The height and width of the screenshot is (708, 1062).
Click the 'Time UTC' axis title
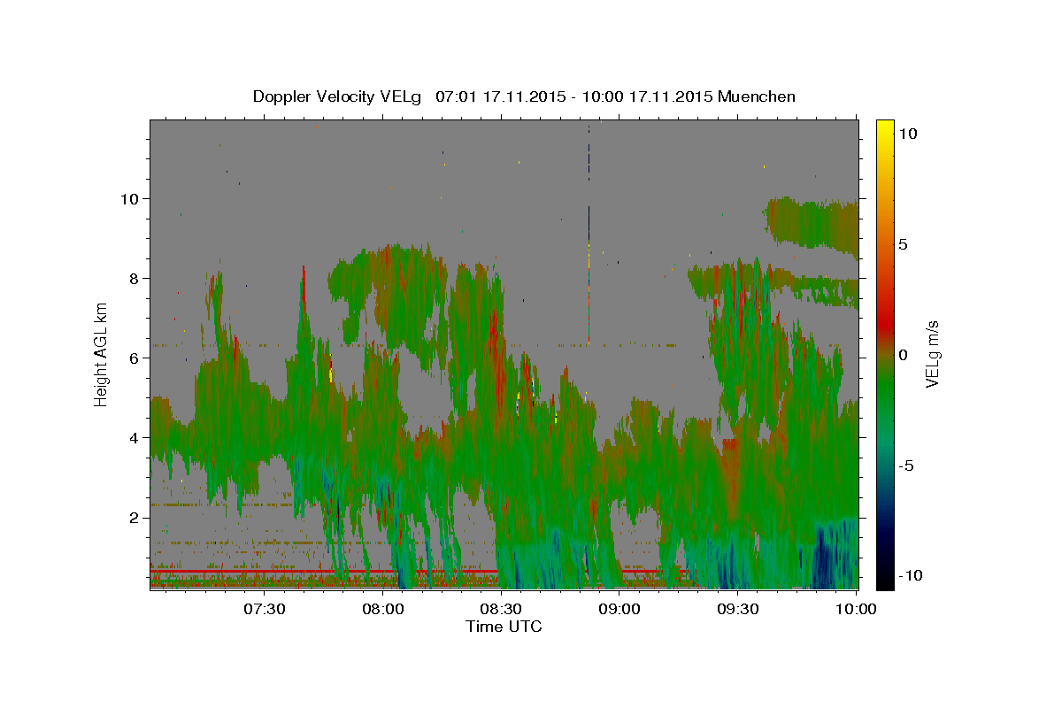tap(504, 627)
